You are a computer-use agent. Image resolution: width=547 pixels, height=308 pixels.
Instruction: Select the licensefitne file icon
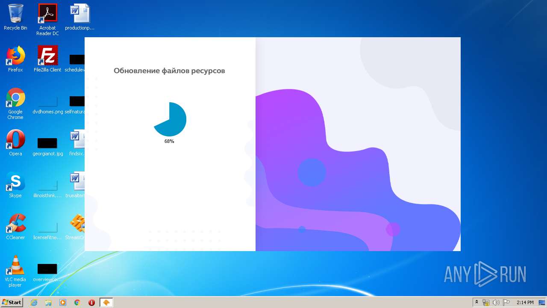point(47,231)
